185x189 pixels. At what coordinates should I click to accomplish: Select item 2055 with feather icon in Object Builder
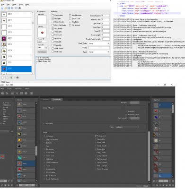(26, 104)
